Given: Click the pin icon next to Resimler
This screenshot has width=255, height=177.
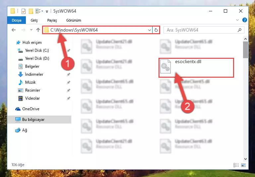Looking at the screenshot, I should [x=68, y=90].
